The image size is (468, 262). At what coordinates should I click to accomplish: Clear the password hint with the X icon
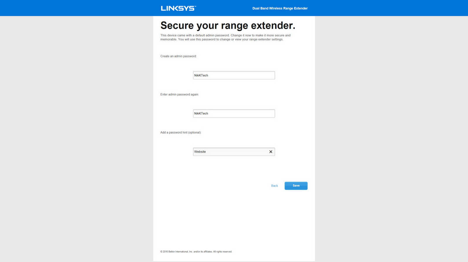[x=271, y=152]
